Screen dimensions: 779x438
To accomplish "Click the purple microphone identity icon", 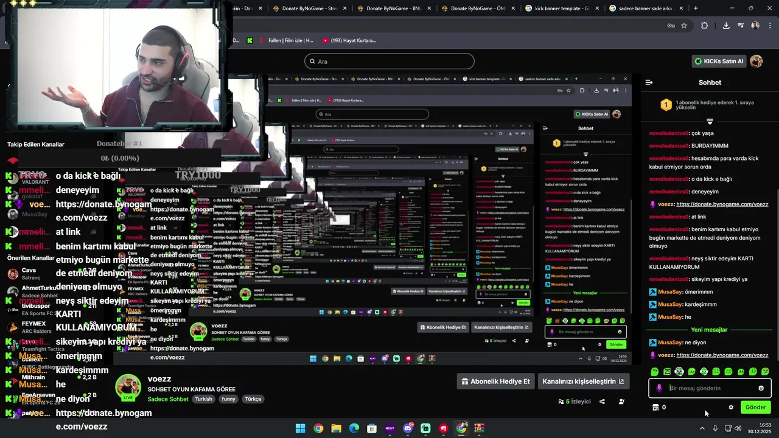I will coord(659,388).
